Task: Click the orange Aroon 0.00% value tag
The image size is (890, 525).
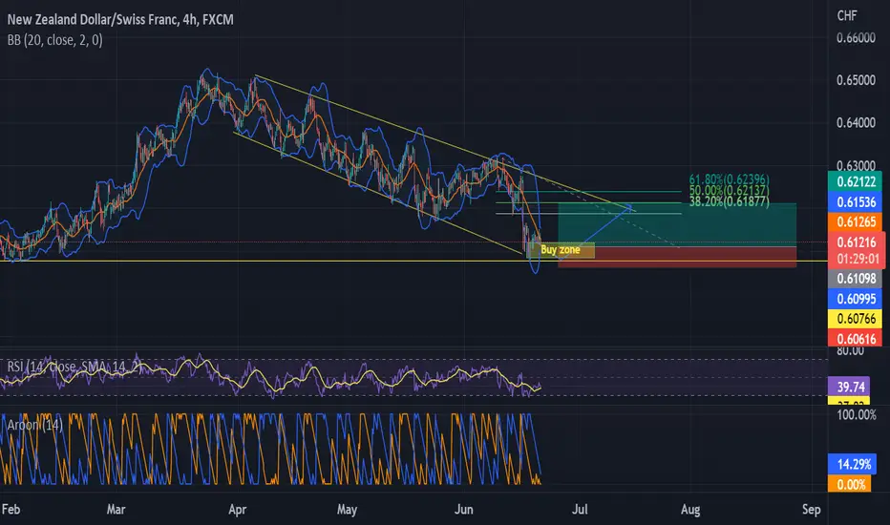Action: tap(850, 484)
